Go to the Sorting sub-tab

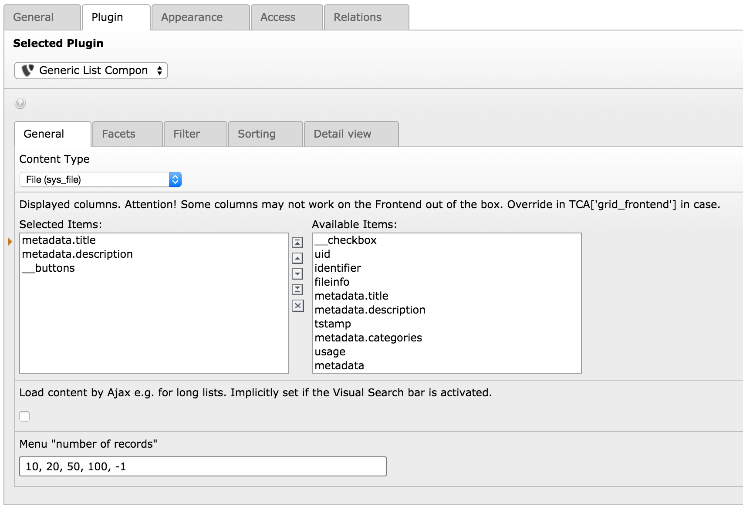coord(257,134)
